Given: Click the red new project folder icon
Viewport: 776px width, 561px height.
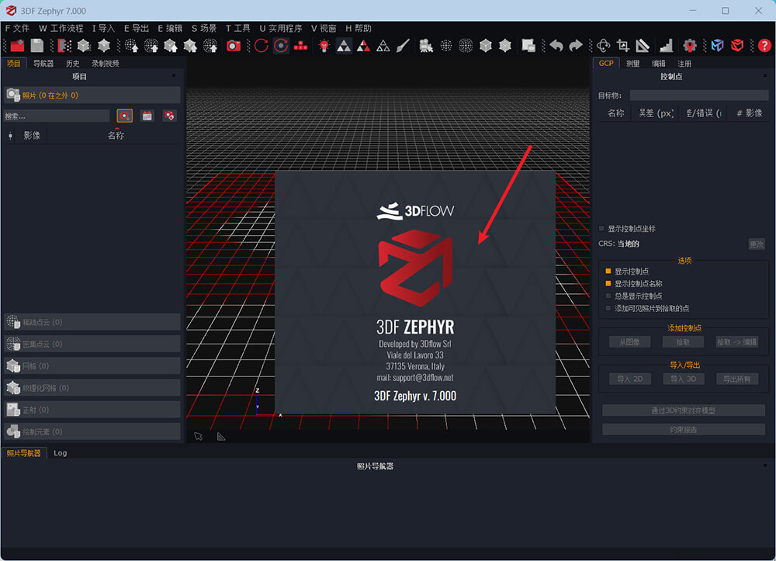Looking at the screenshot, I should (x=17, y=46).
